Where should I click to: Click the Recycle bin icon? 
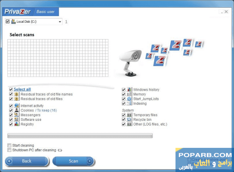(x=129, y=120)
